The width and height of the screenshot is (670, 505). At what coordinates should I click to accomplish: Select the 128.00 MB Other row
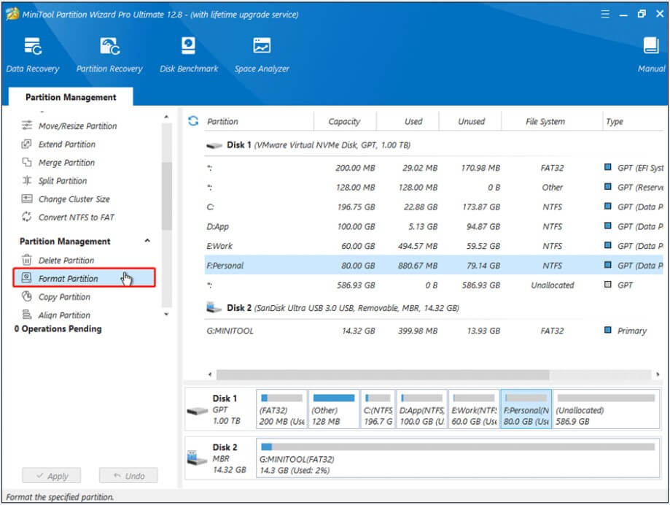point(434,188)
